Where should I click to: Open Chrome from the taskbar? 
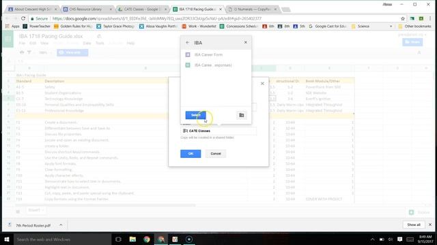pyautogui.click(x=147, y=239)
